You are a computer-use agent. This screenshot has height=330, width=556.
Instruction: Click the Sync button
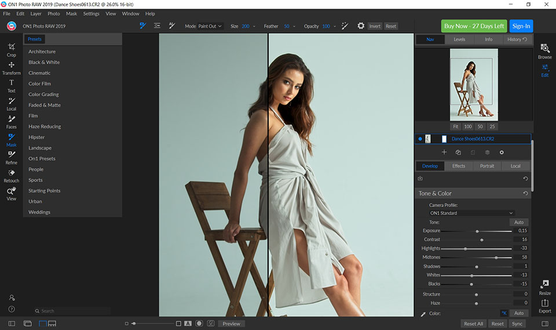tap(517, 324)
